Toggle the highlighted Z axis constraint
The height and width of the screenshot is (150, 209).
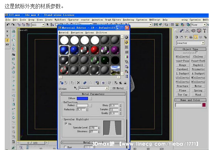(x=7, y=40)
